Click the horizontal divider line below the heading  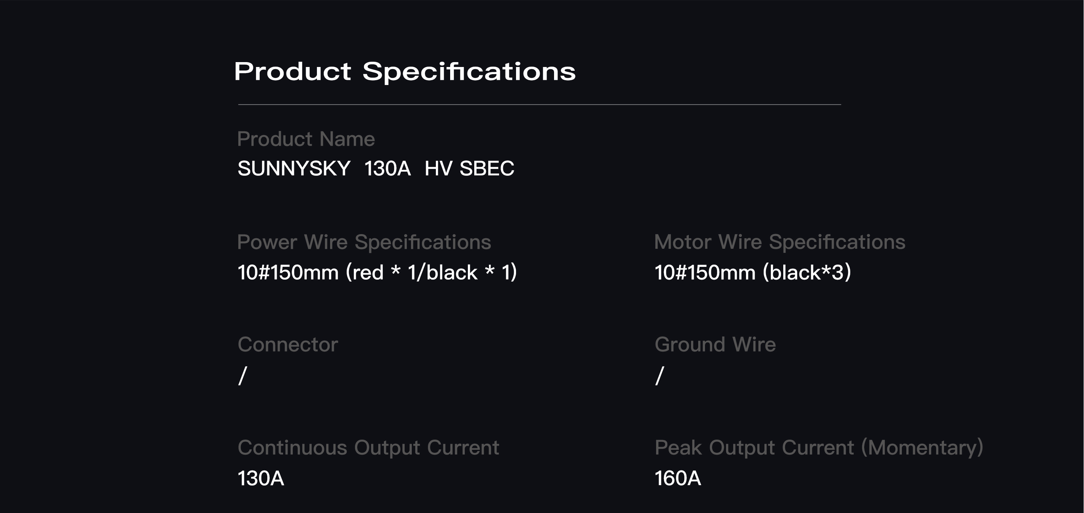coord(539,104)
